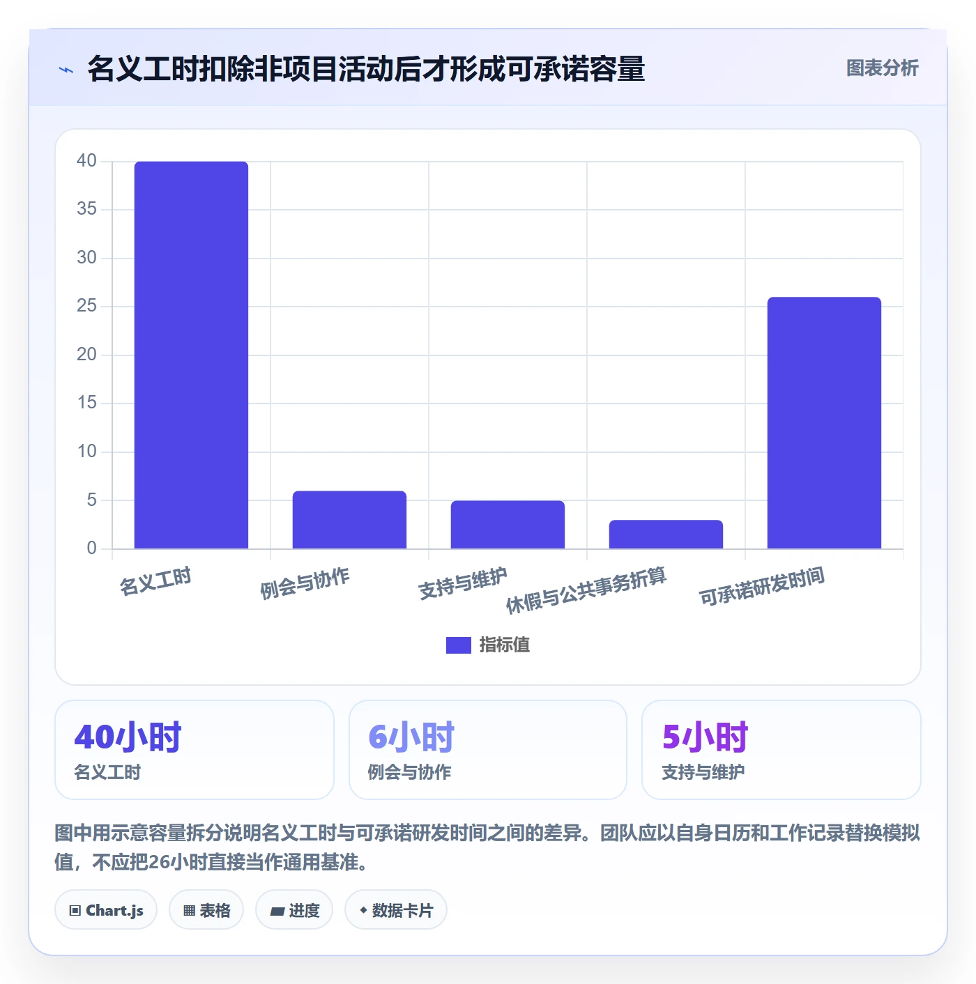Open the 图表分析 label in header
The width and height of the screenshot is (976, 984).
(883, 68)
